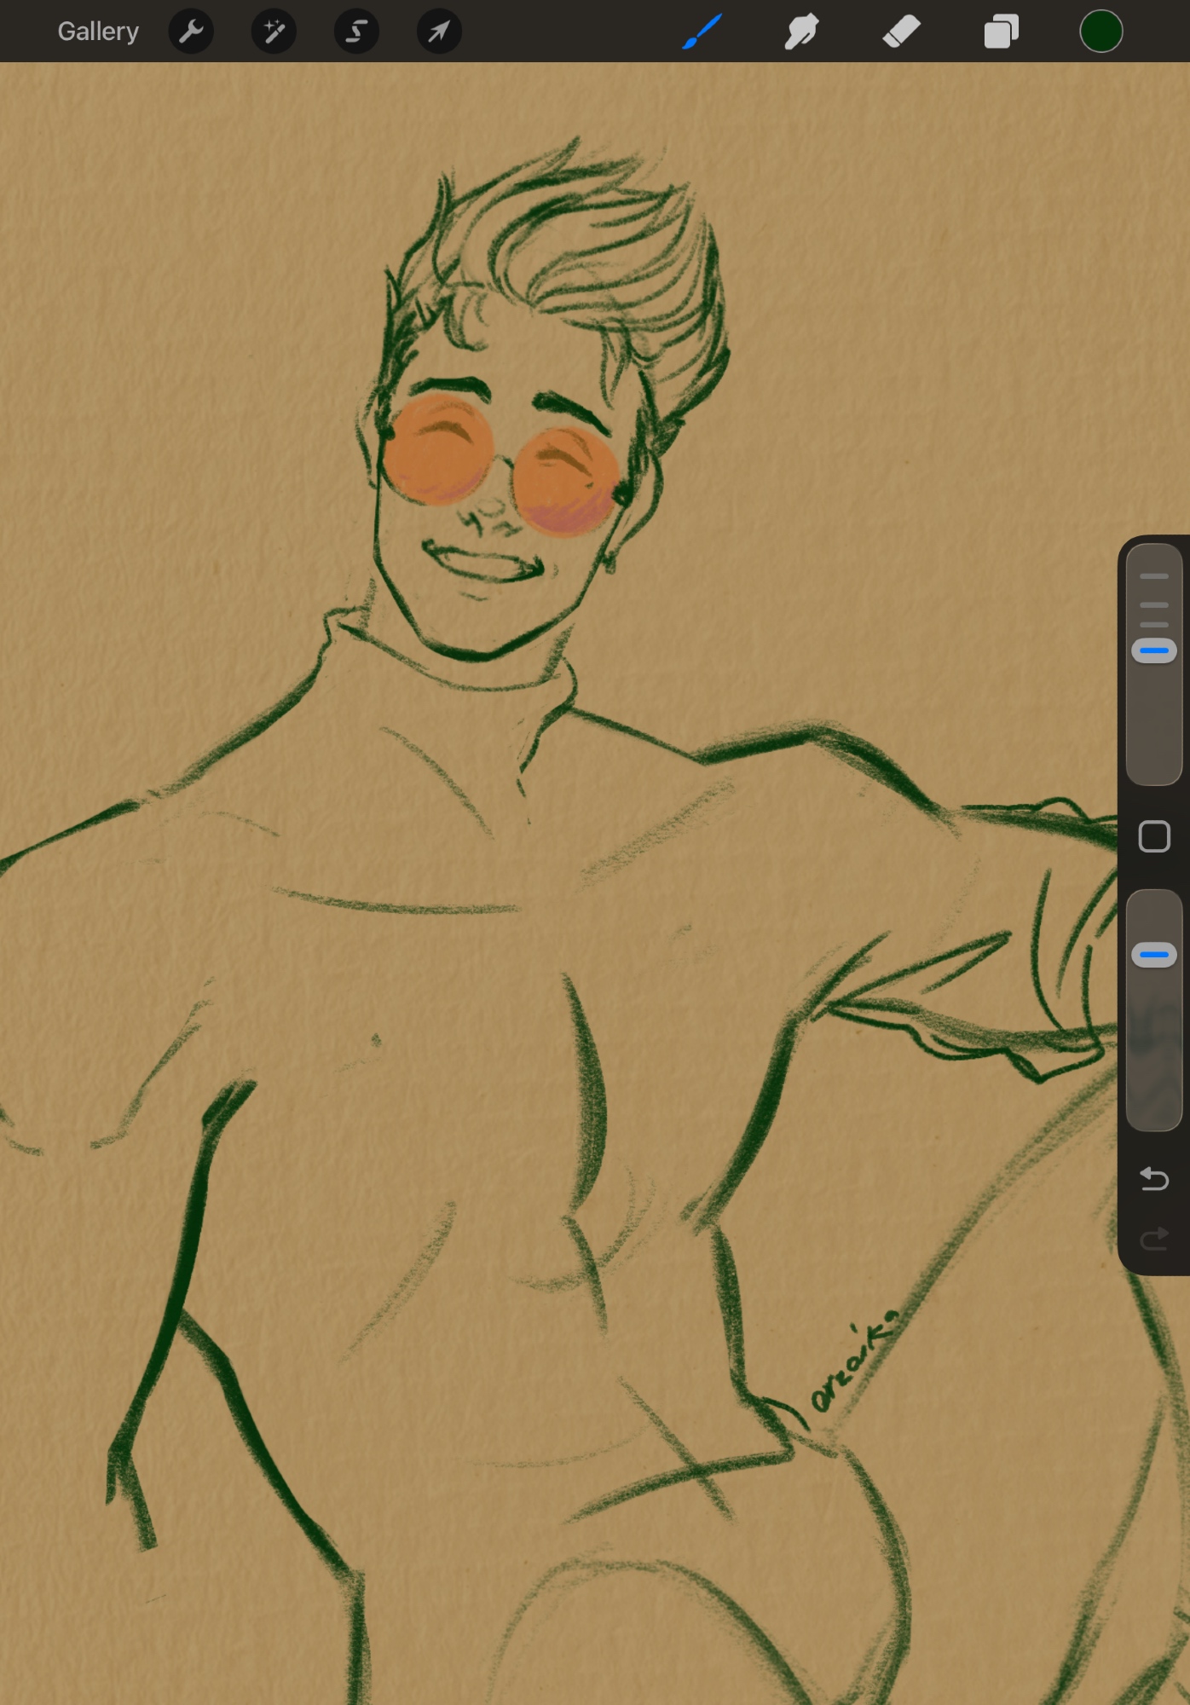This screenshot has height=1705, width=1190.
Task: Open the Layers panel
Action: pos(1001,32)
